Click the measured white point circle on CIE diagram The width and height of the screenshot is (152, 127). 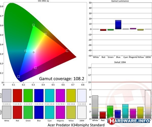click(34, 52)
